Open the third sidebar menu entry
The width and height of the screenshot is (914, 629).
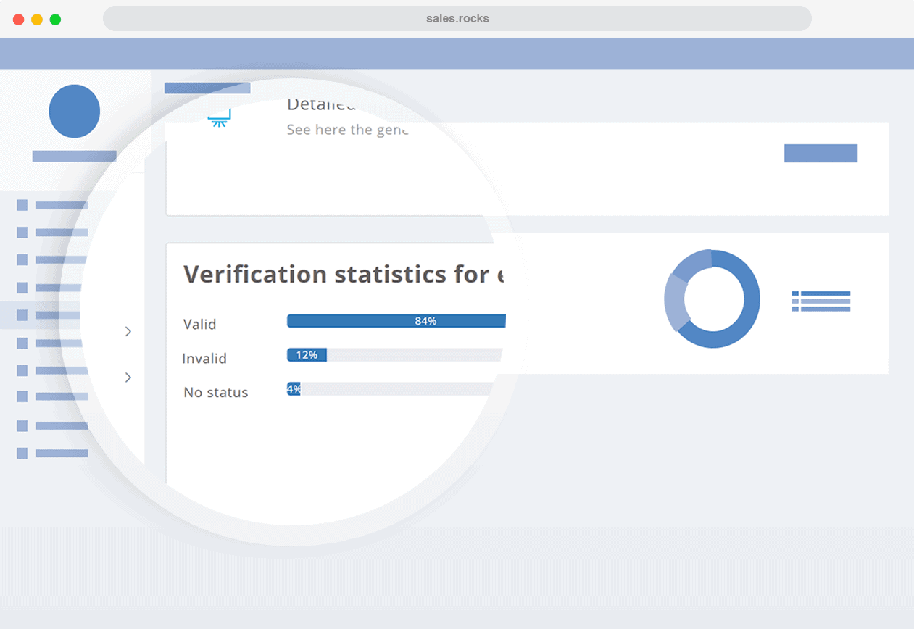pos(61,259)
